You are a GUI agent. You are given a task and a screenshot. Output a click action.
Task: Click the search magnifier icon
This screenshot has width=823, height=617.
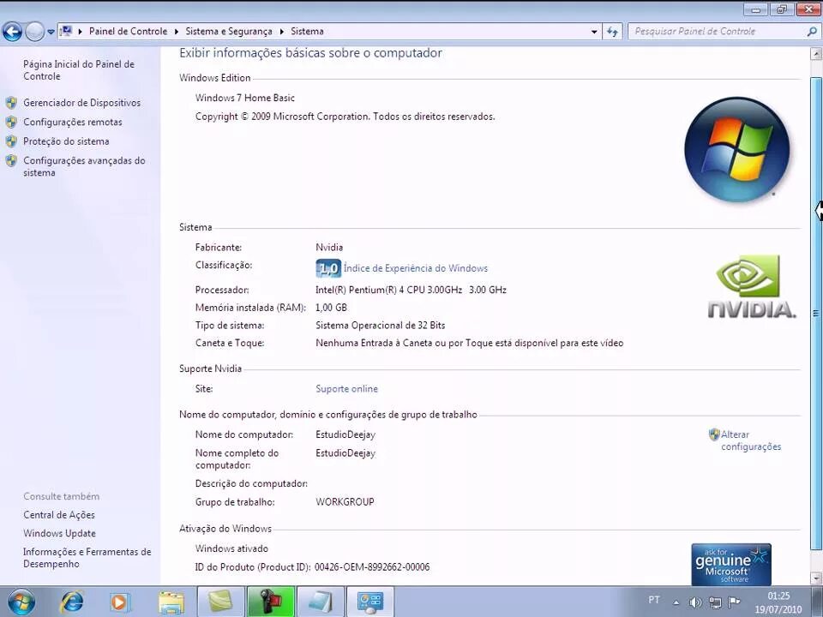coord(812,32)
